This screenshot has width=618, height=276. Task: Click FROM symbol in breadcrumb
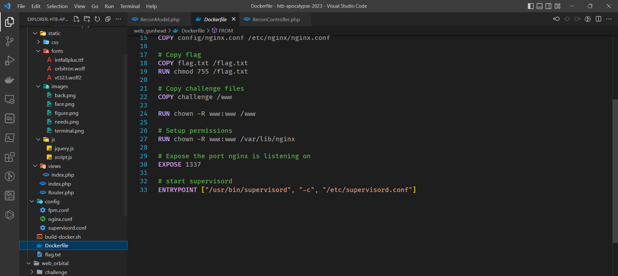226,31
